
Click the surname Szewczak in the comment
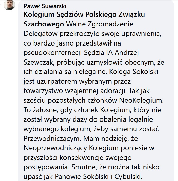point(38,62)
